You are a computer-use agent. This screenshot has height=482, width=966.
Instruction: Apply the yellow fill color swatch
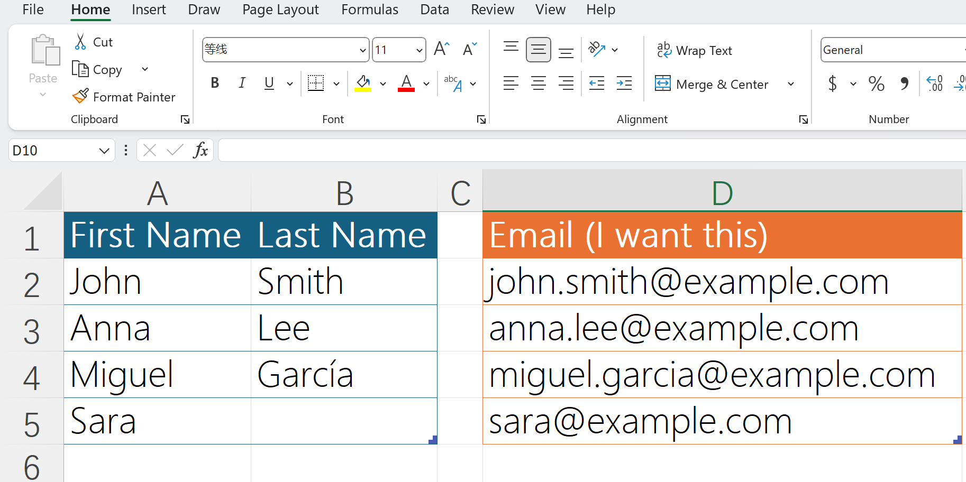tap(363, 83)
